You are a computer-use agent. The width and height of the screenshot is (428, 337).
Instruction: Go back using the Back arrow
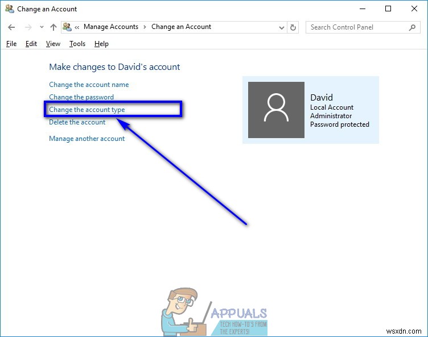coord(11,27)
